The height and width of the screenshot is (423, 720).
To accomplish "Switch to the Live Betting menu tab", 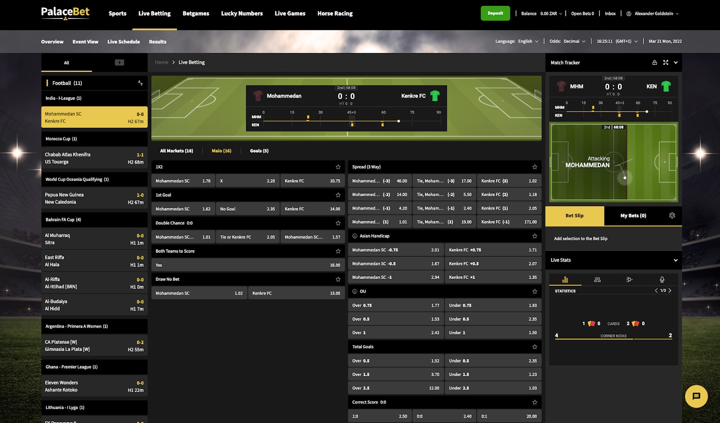I will click(x=154, y=13).
